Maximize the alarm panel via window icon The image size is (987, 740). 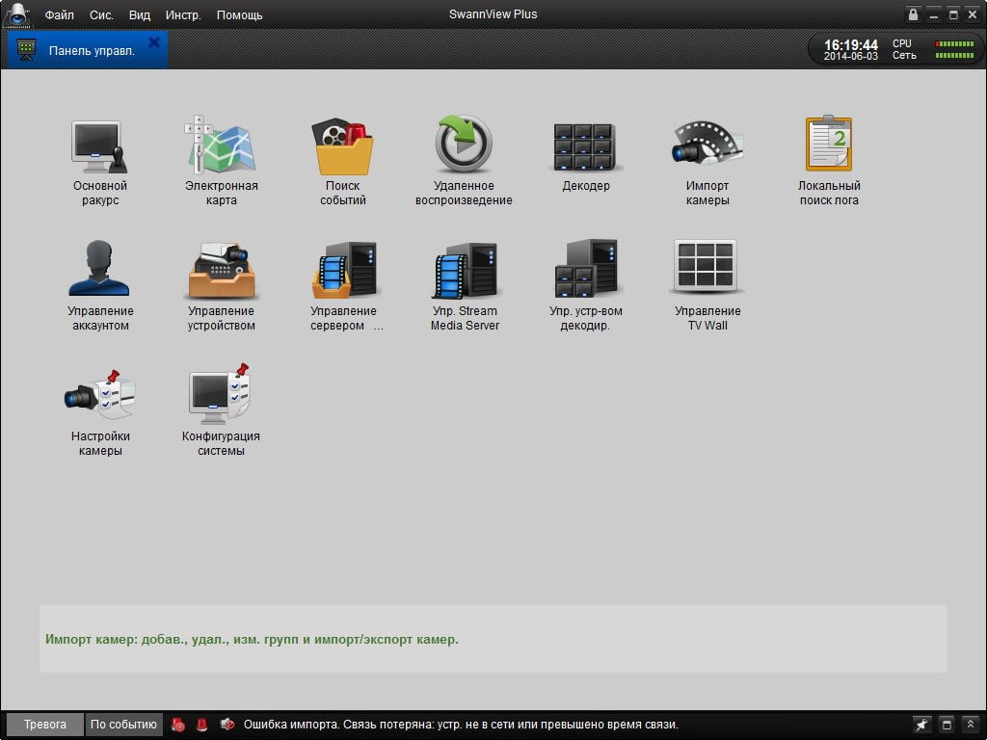coord(947,725)
